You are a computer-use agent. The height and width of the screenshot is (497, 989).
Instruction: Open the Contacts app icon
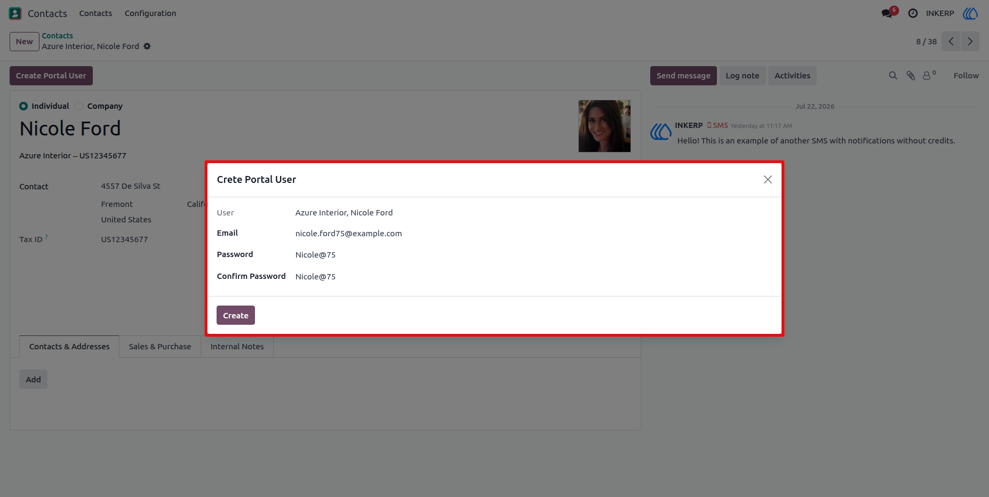tap(15, 13)
